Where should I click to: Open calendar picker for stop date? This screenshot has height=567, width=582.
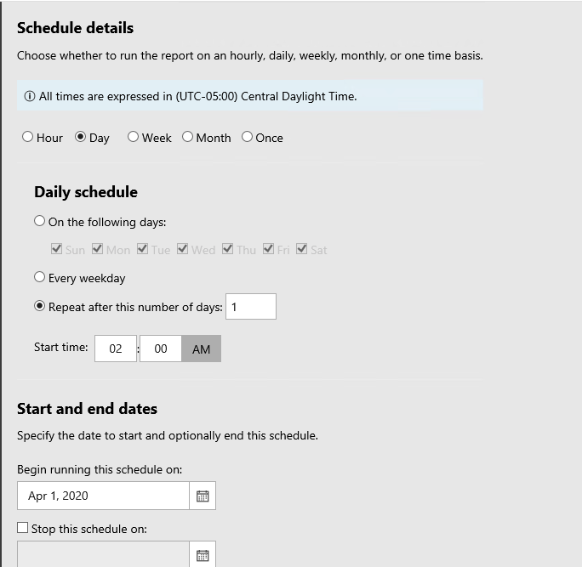point(203,555)
